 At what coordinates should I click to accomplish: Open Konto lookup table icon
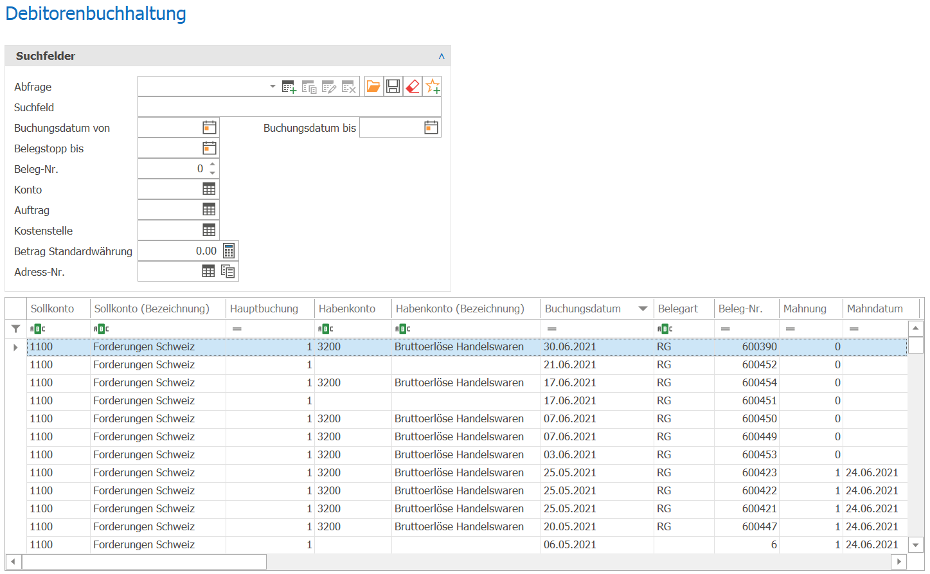coord(209,189)
